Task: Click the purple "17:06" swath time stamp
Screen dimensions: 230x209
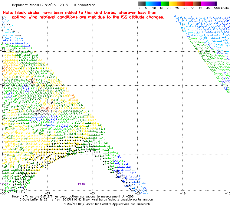Action: pyautogui.click(x=4, y=184)
